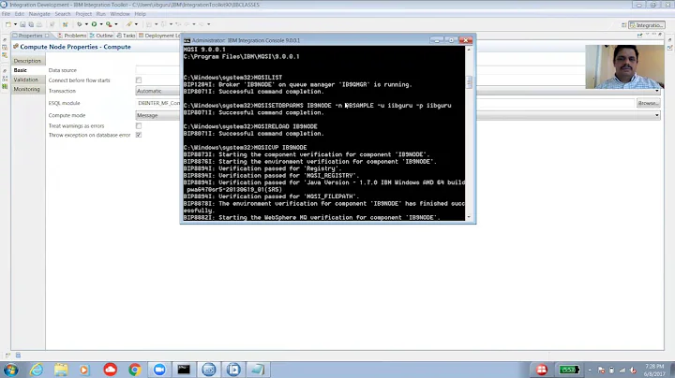Click the Debug toolbar icon
The image size is (675, 378).
click(x=79, y=24)
